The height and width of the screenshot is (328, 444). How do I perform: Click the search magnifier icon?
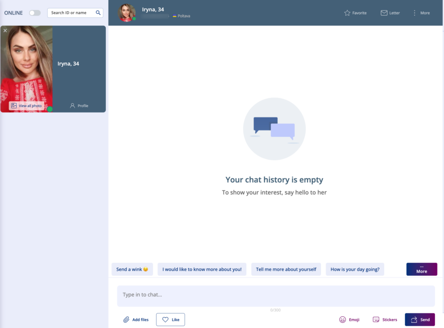point(98,13)
